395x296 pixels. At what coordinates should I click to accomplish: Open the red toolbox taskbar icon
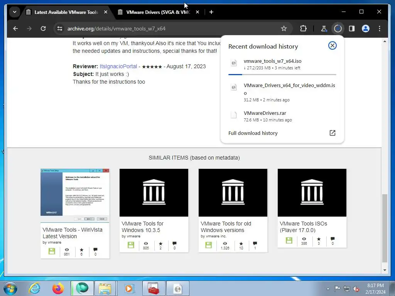click(154, 288)
